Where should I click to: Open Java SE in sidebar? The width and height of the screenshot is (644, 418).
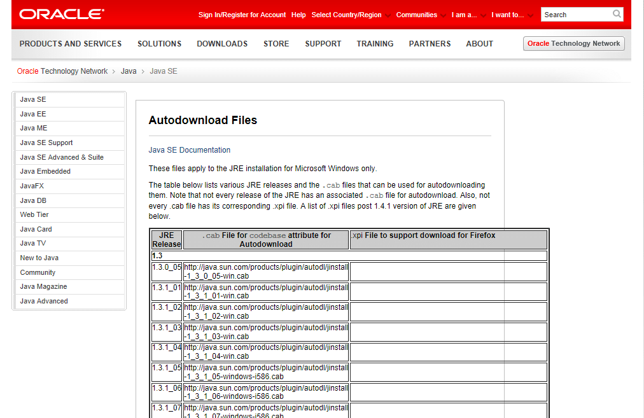click(69, 99)
